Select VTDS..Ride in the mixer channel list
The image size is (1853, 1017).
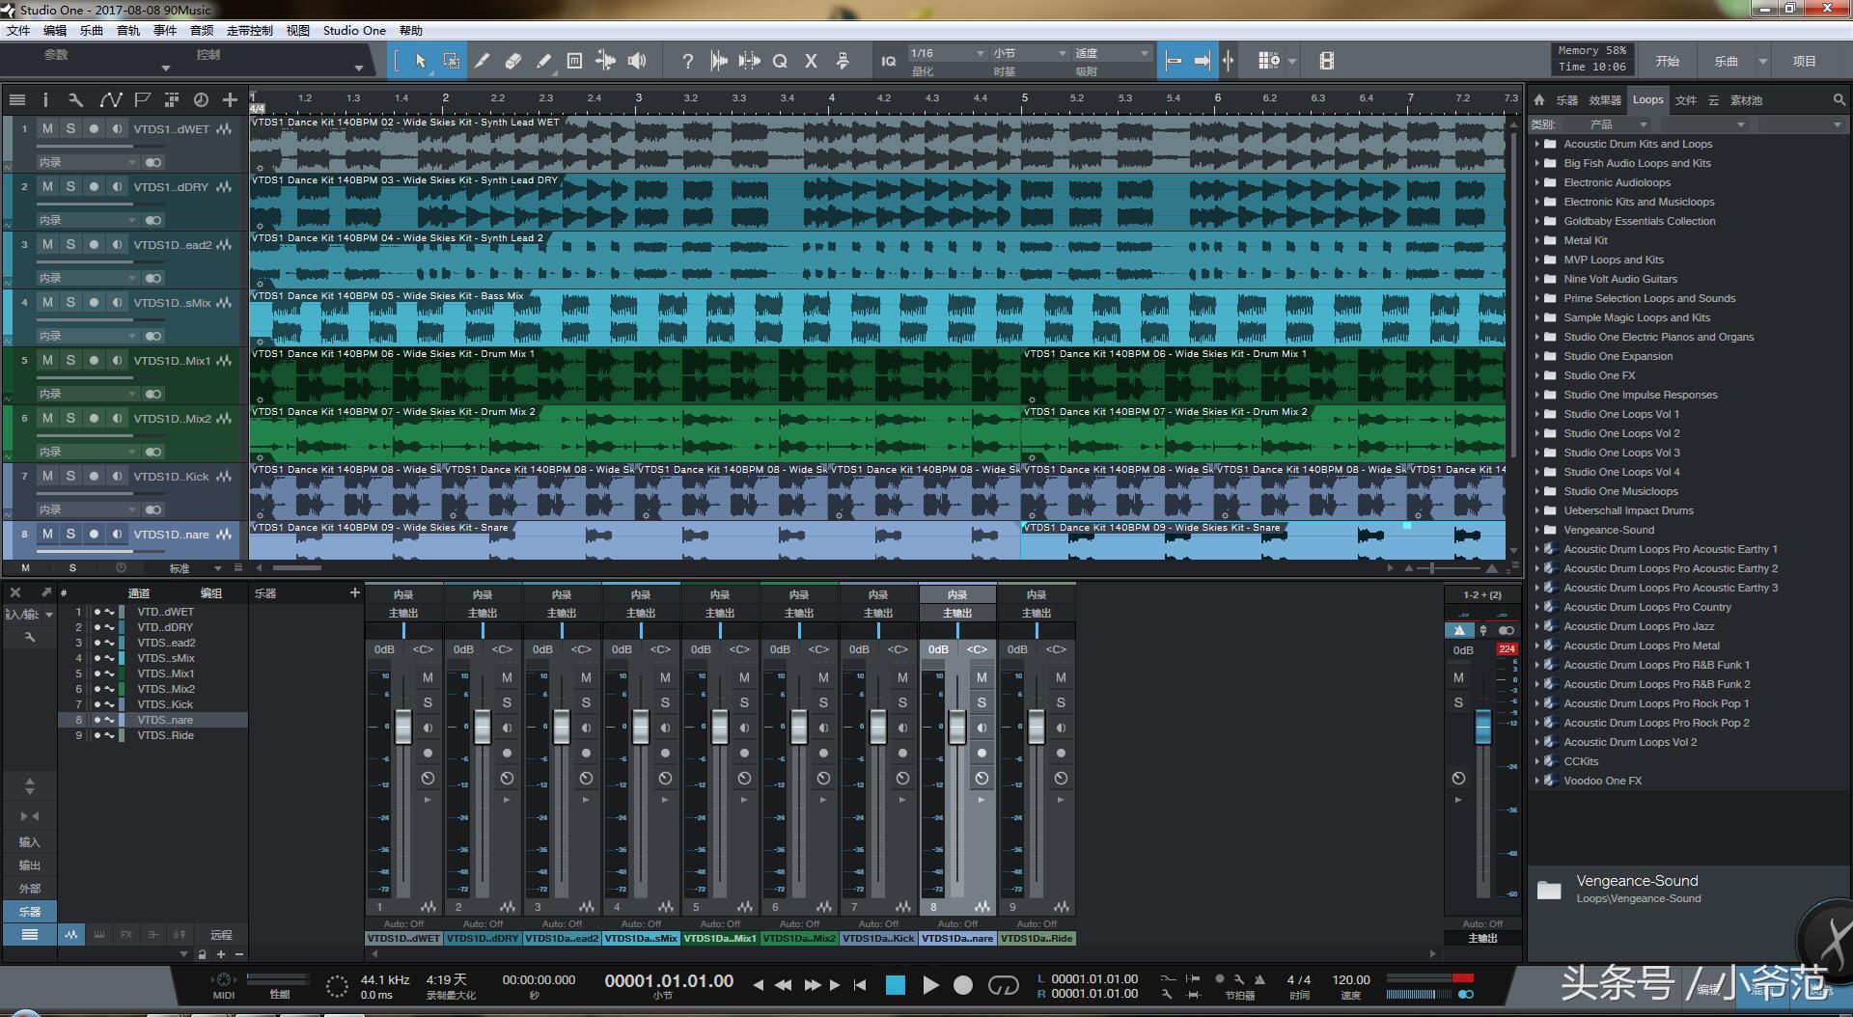(165, 735)
